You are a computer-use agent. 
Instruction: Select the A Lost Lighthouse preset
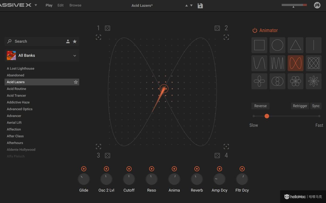pos(42,69)
